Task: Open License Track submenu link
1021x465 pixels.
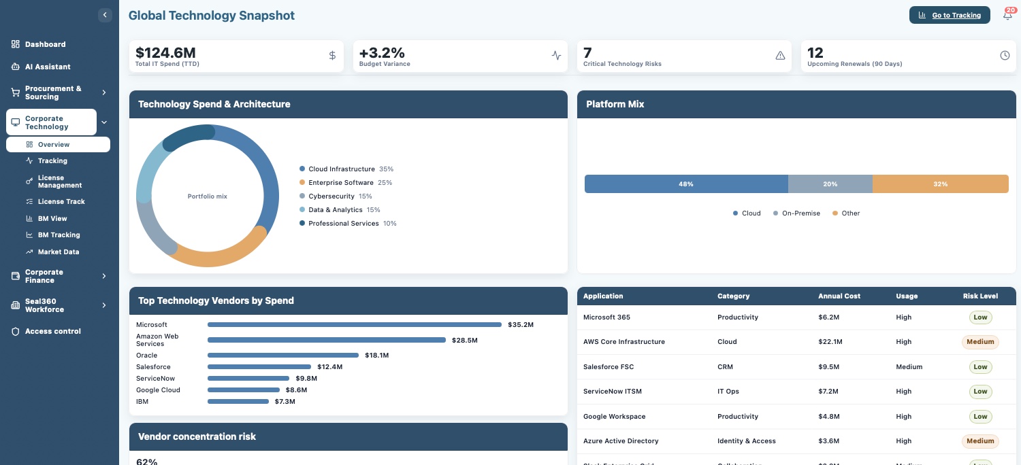Action: 61,202
